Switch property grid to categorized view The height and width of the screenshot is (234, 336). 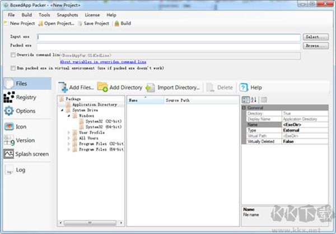point(246,100)
